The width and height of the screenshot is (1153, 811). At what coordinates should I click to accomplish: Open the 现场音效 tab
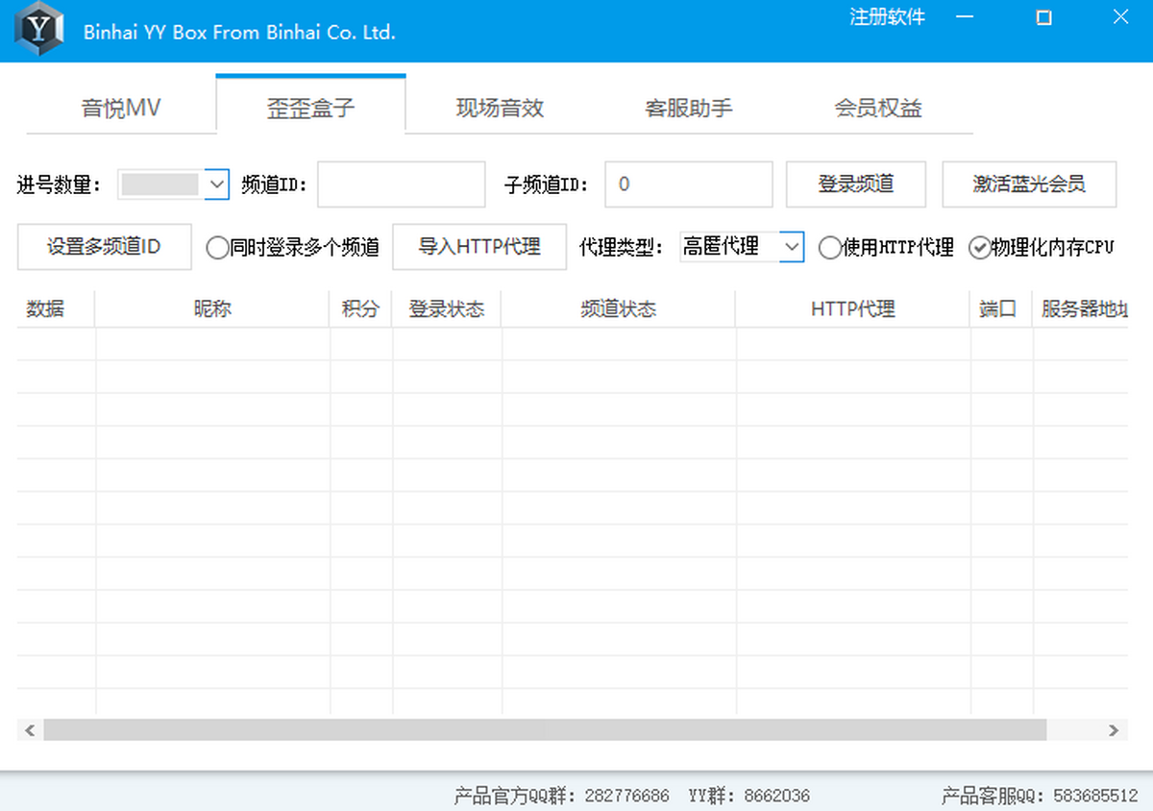point(500,108)
